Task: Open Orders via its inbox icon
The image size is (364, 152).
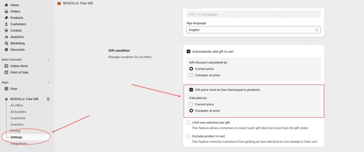Action: tap(6, 11)
